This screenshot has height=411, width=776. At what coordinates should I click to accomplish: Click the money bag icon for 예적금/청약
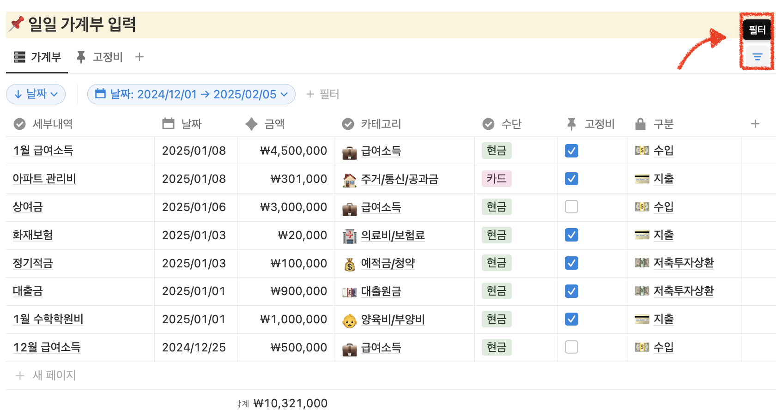point(350,265)
